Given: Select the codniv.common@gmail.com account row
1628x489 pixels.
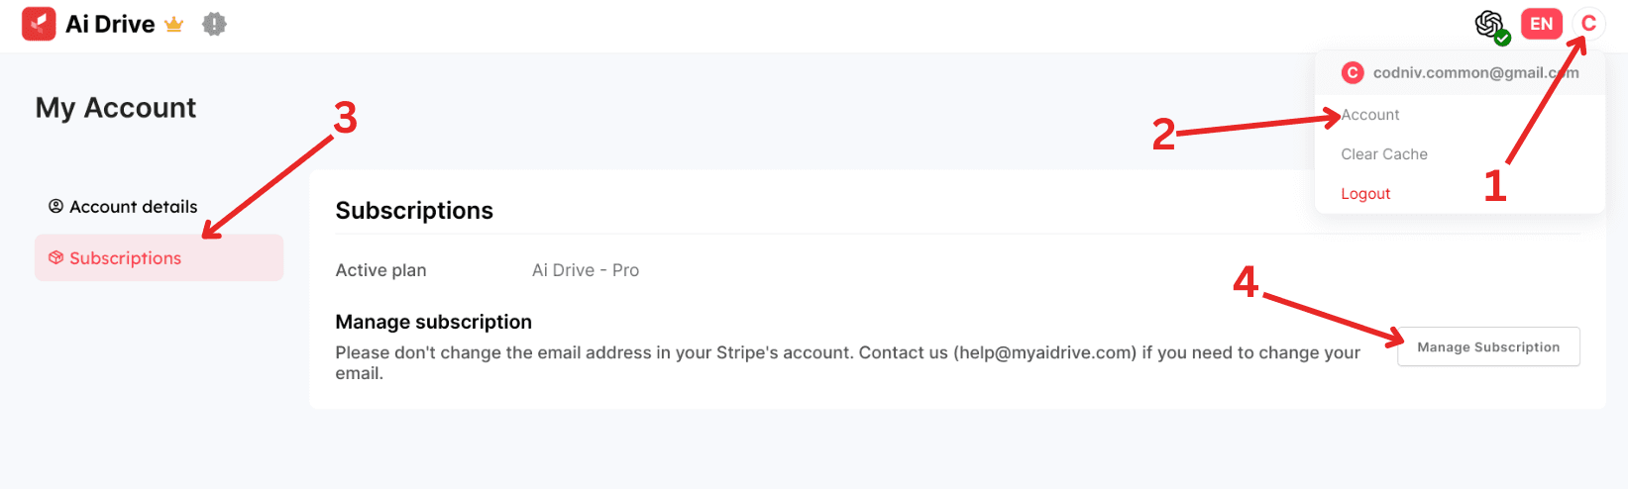Looking at the screenshot, I should tap(1460, 73).
